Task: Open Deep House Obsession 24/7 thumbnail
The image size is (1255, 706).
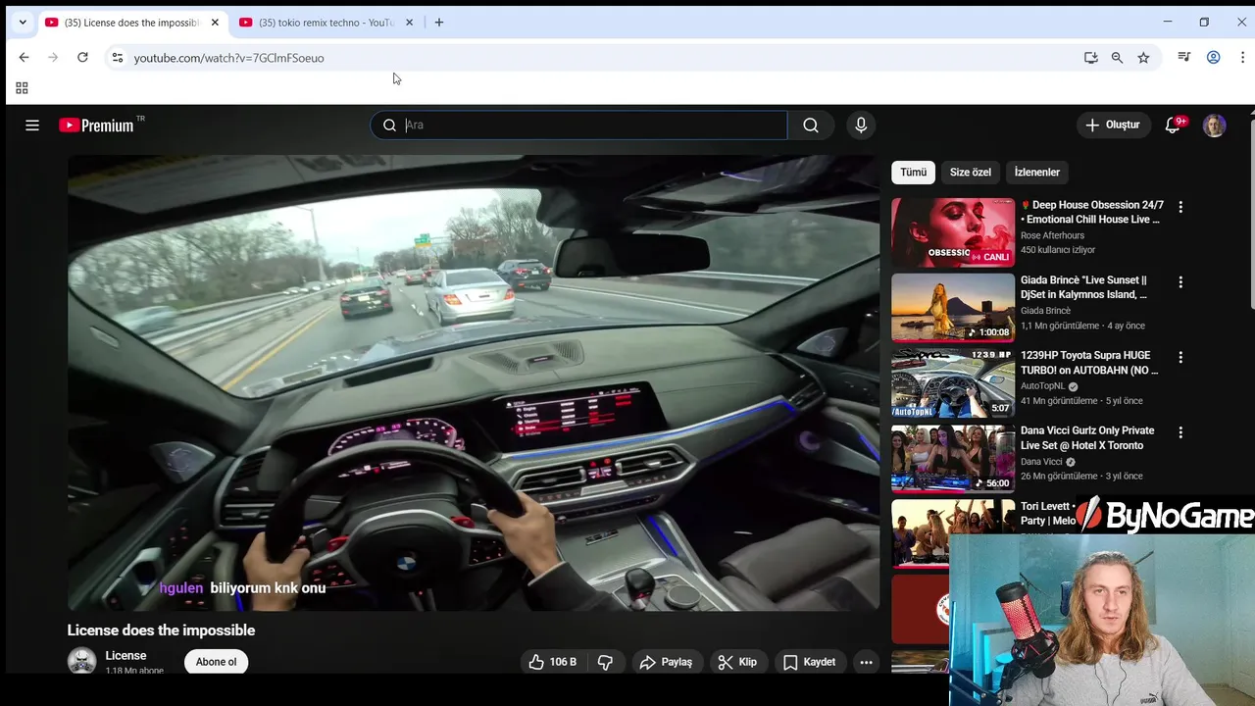Action: (953, 232)
